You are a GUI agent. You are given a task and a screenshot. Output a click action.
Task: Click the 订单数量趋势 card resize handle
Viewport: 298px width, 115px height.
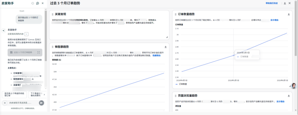[x=290, y=86]
